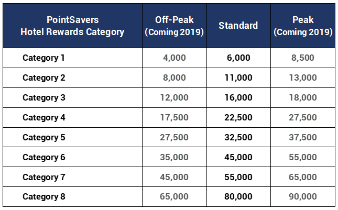
Task: Select the 90,000 peak points cell
Action: (303, 197)
